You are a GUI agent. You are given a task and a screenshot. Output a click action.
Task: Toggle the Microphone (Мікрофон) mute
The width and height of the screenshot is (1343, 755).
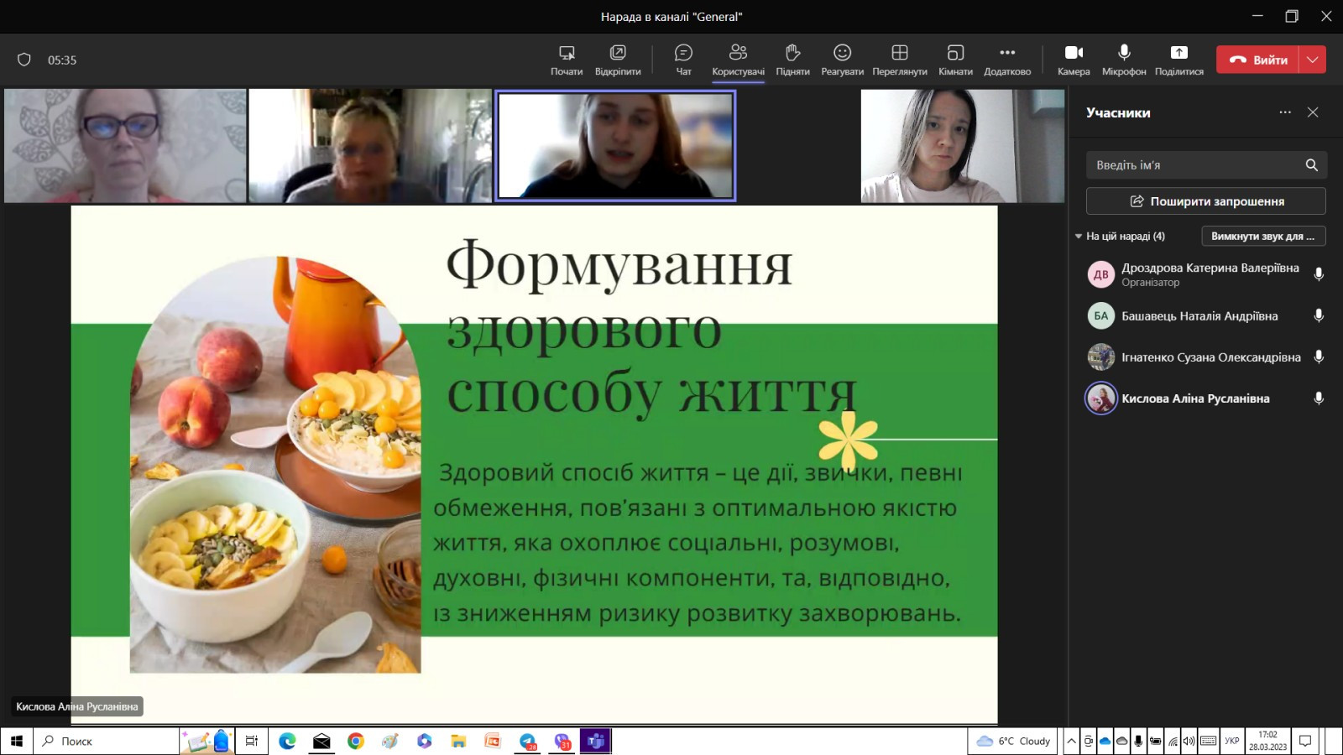(1124, 59)
